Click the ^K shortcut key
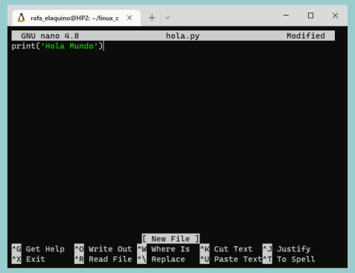The image size is (355, 273). 205,249
